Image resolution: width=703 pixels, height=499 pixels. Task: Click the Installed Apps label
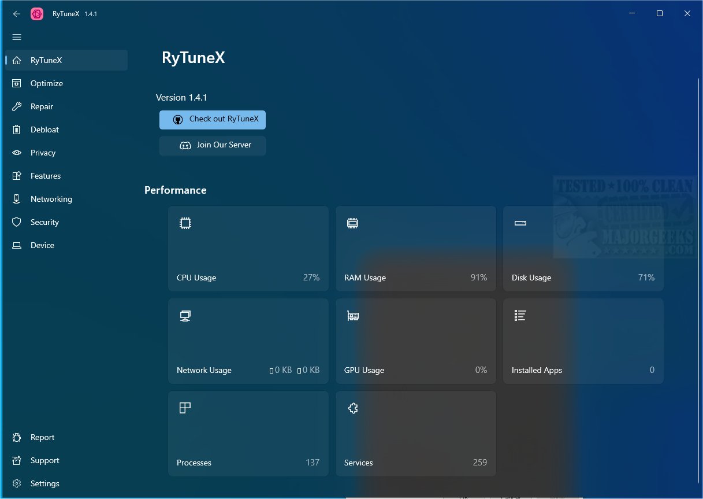tap(537, 370)
